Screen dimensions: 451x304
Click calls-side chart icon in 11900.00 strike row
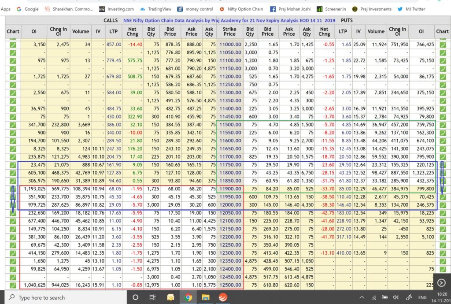point(13,189)
